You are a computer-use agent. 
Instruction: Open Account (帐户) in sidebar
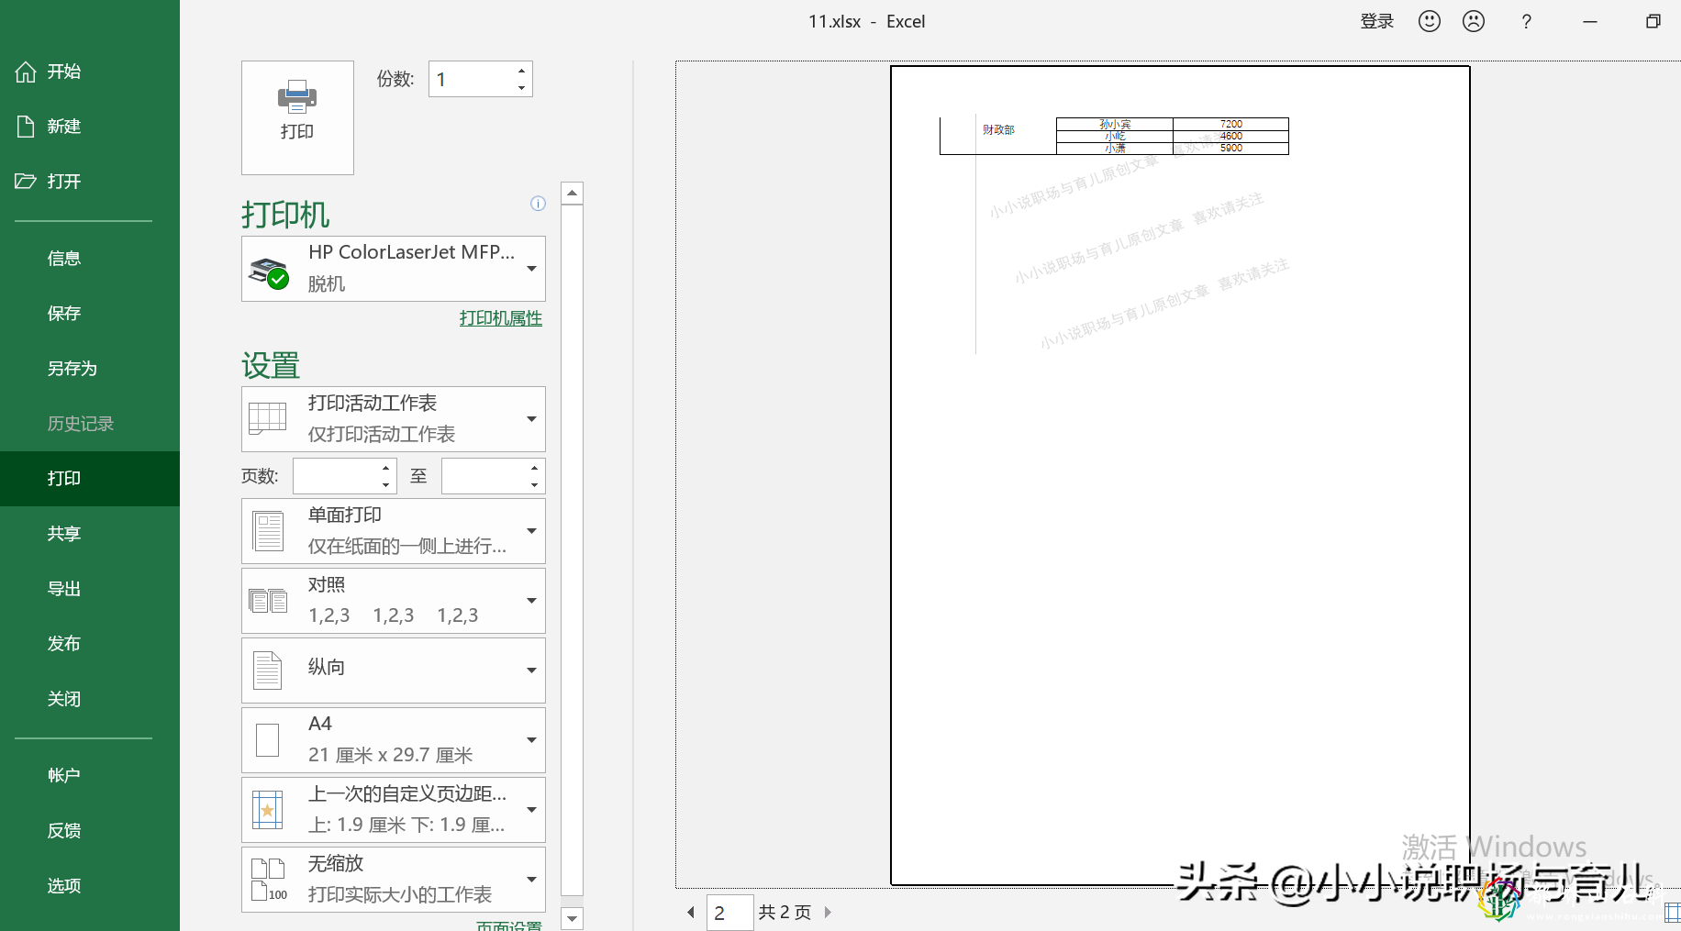(x=90, y=776)
